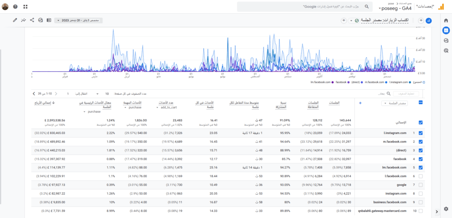Open the Home icon in side navigation
The height and width of the screenshot is (218, 452).
pyautogui.click(x=446, y=20)
